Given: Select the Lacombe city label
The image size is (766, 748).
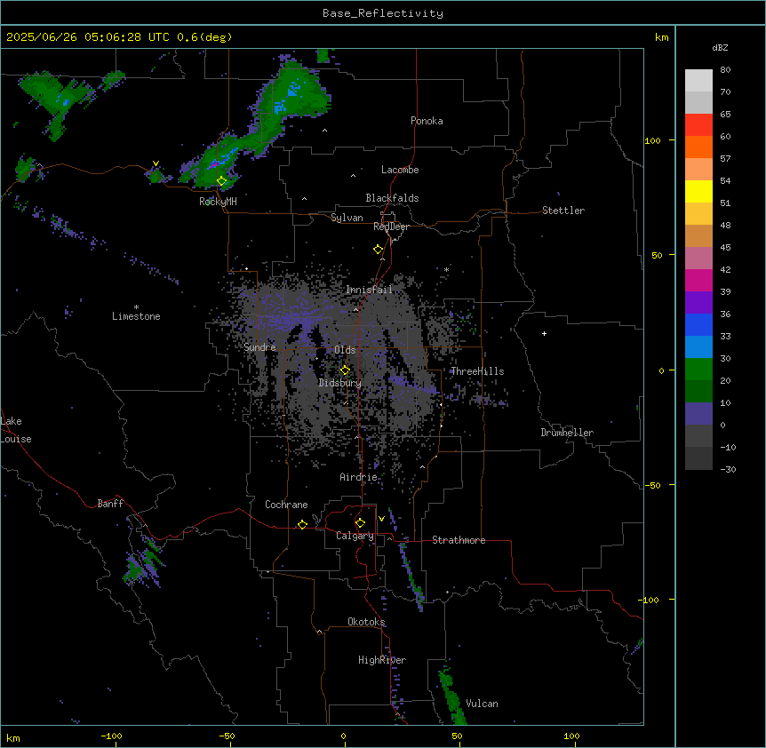Looking at the screenshot, I should (x=400, y=170).
